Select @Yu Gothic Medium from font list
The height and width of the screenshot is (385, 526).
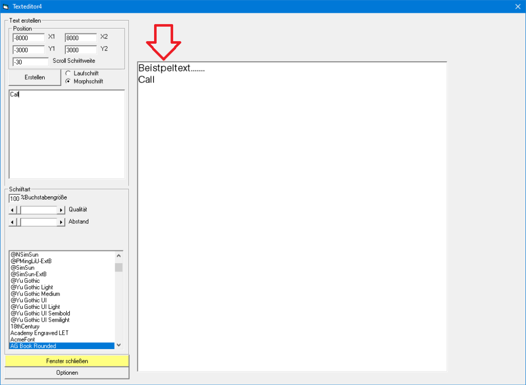tap(62, 294)
